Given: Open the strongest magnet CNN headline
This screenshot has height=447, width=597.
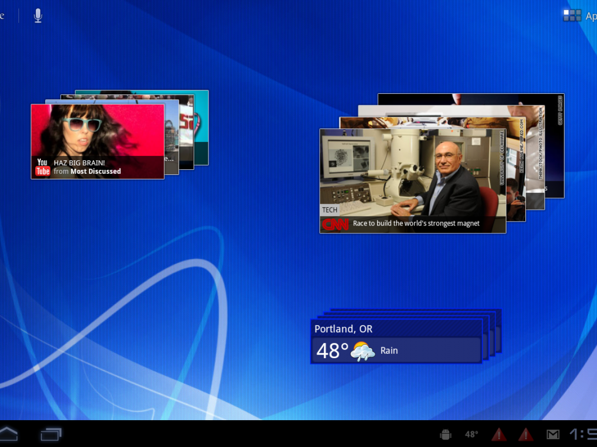Looking at the screenshot, I should pos(416,223).
